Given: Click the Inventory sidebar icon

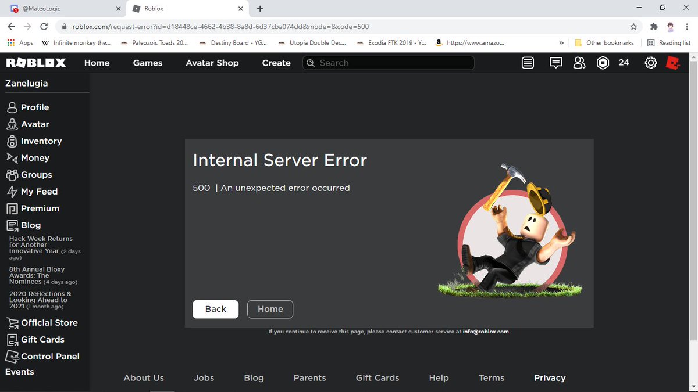Looking at the screenshot, I should 12,141.
